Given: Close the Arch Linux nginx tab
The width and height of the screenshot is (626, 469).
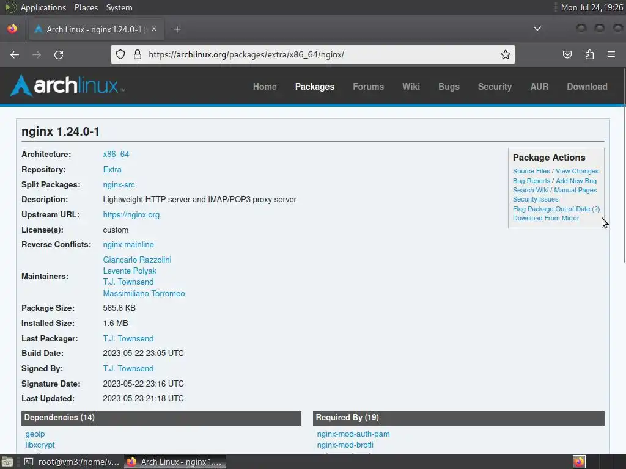Looking at the screenshot, I should tap(154, 29).
